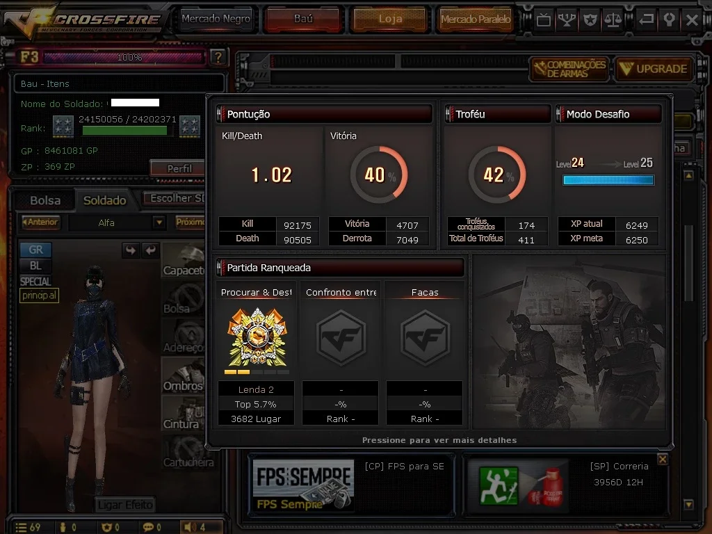Open the Loja shop tab

(x=390, y=19)
